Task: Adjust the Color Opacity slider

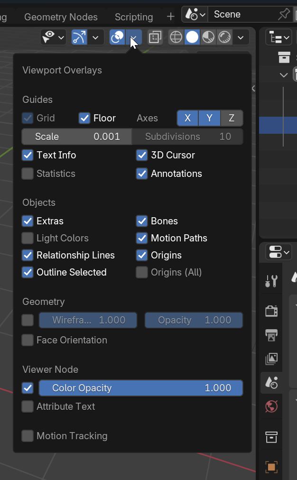Action: [141, 388]
